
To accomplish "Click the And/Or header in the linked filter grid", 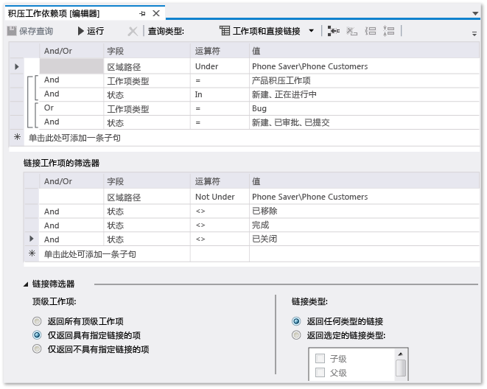I will [x=71, y=181].
